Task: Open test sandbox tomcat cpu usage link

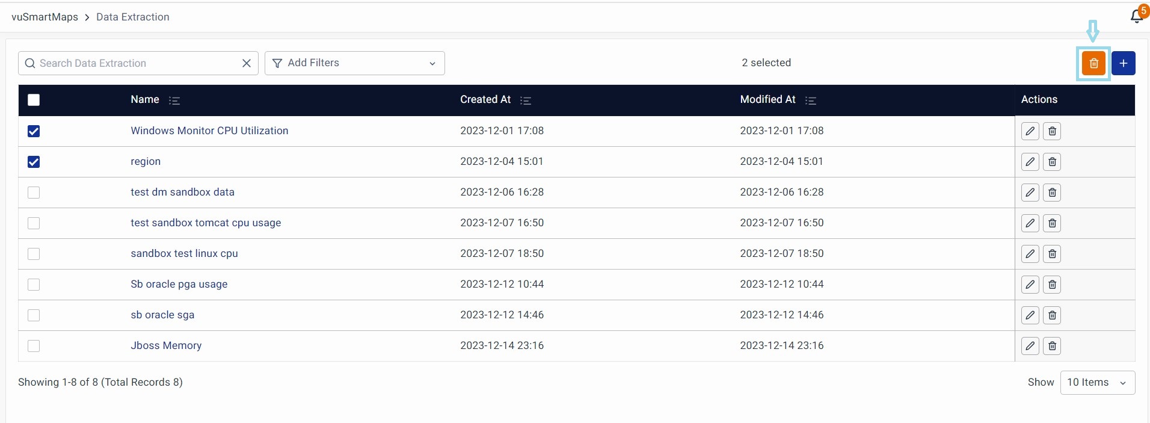Action: [206, 223]
